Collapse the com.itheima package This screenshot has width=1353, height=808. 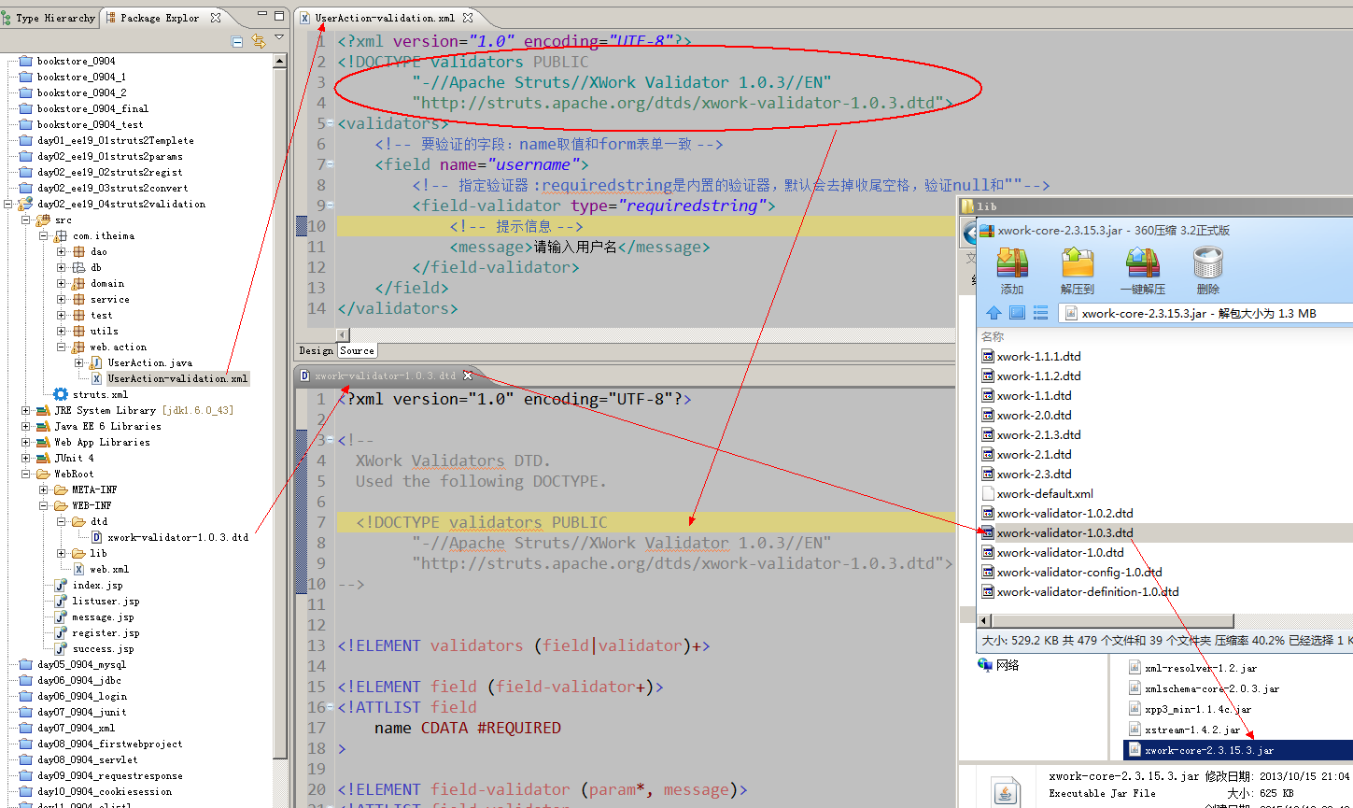(x=44, y=236)
